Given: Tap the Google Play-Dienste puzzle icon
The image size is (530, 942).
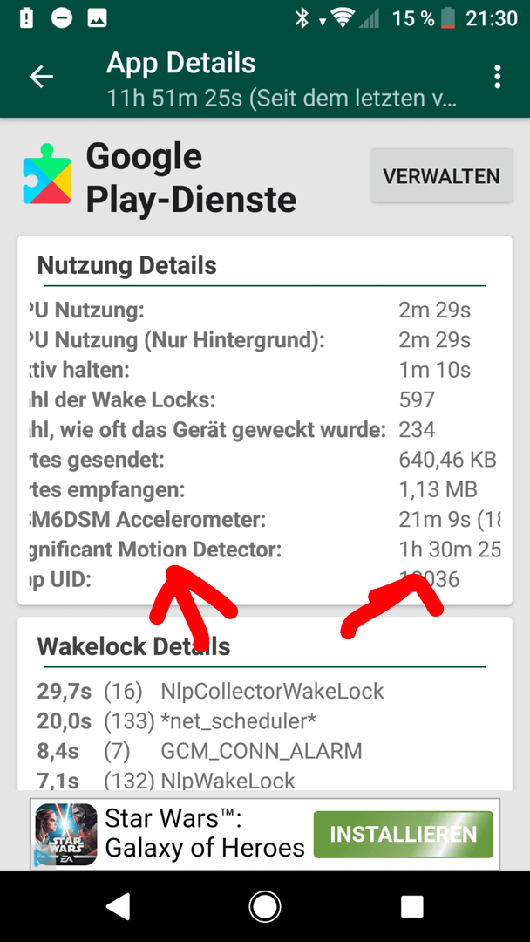Looking at the screenshot, I should click(47, 174).
